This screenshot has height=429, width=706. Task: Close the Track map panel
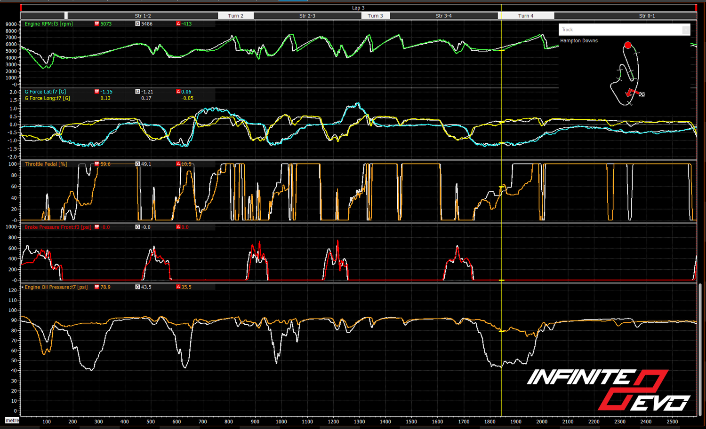tap(686, 30)
